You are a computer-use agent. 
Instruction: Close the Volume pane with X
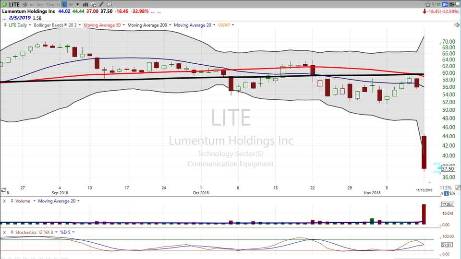[4, 201]
